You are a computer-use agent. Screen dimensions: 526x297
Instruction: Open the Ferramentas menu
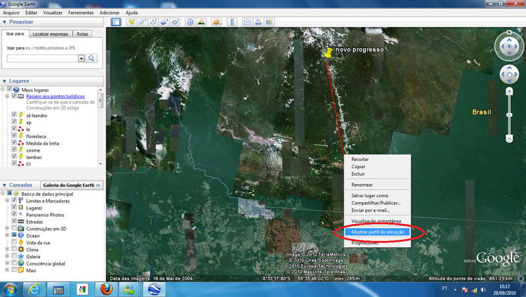pos(81,12)
